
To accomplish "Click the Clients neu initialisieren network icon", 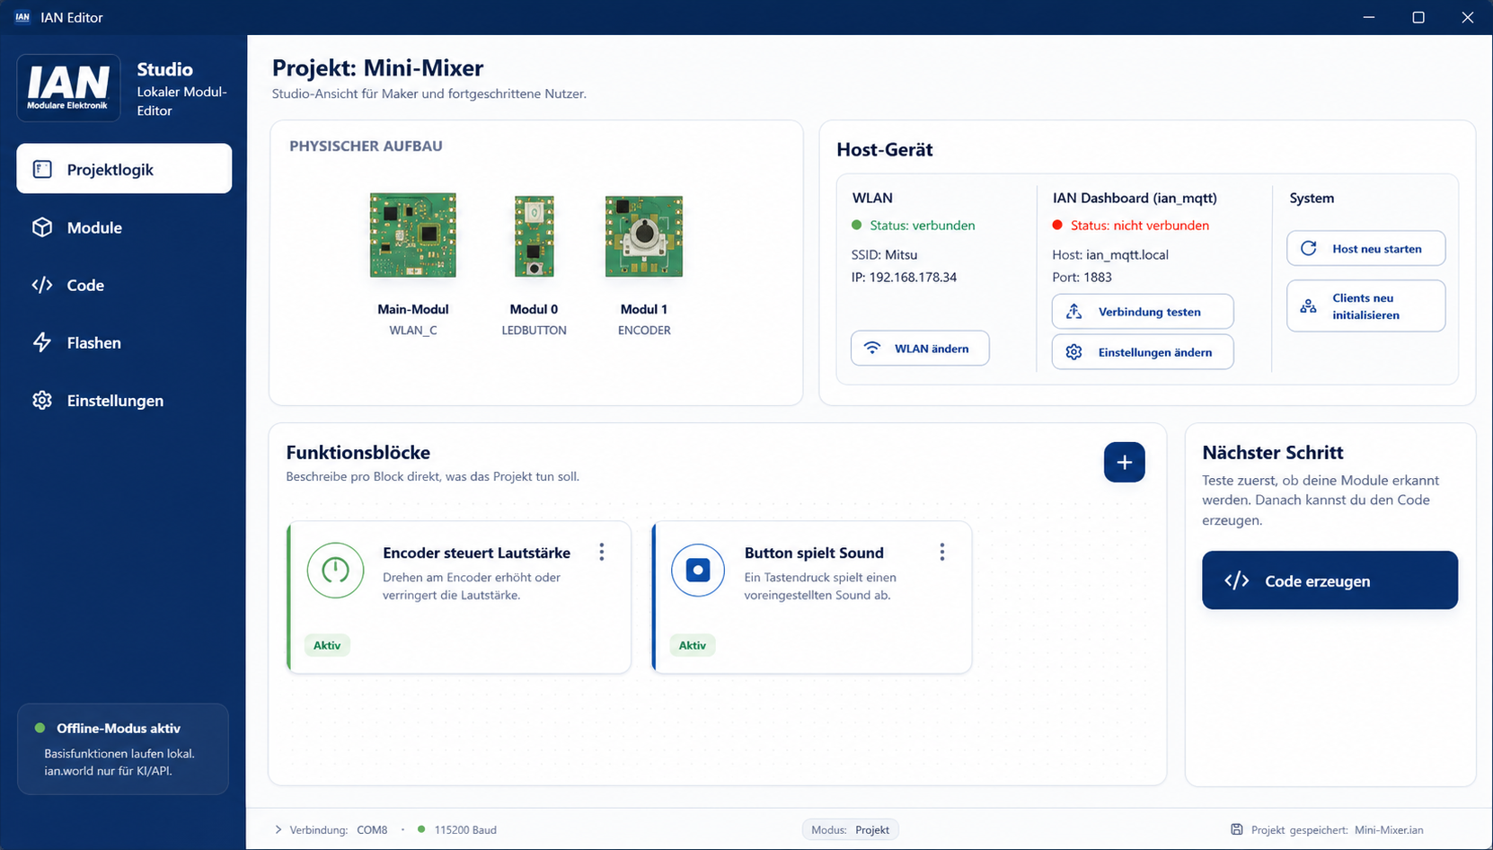I will pyautogui.click(x=1309, y=306).
